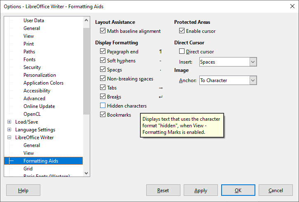Select the Formatting Aids tree item
Image resolution: width=299 pixels, height=202 pixels.
(44, 161)
